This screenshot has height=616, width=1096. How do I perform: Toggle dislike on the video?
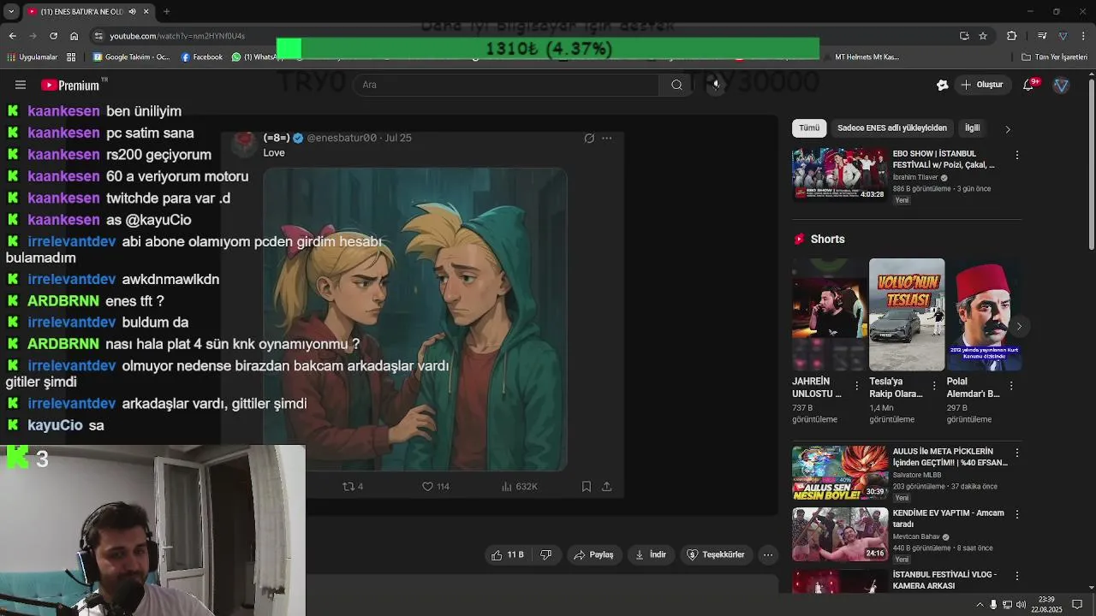click(x=546, y=554)
